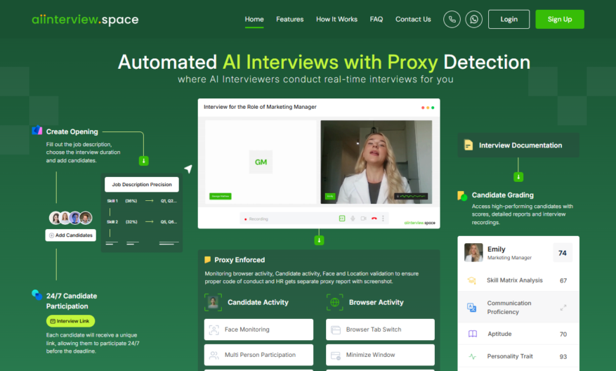Click Emily's profile photo
This screenshot has height=371, width=616.
pos(473,252)
